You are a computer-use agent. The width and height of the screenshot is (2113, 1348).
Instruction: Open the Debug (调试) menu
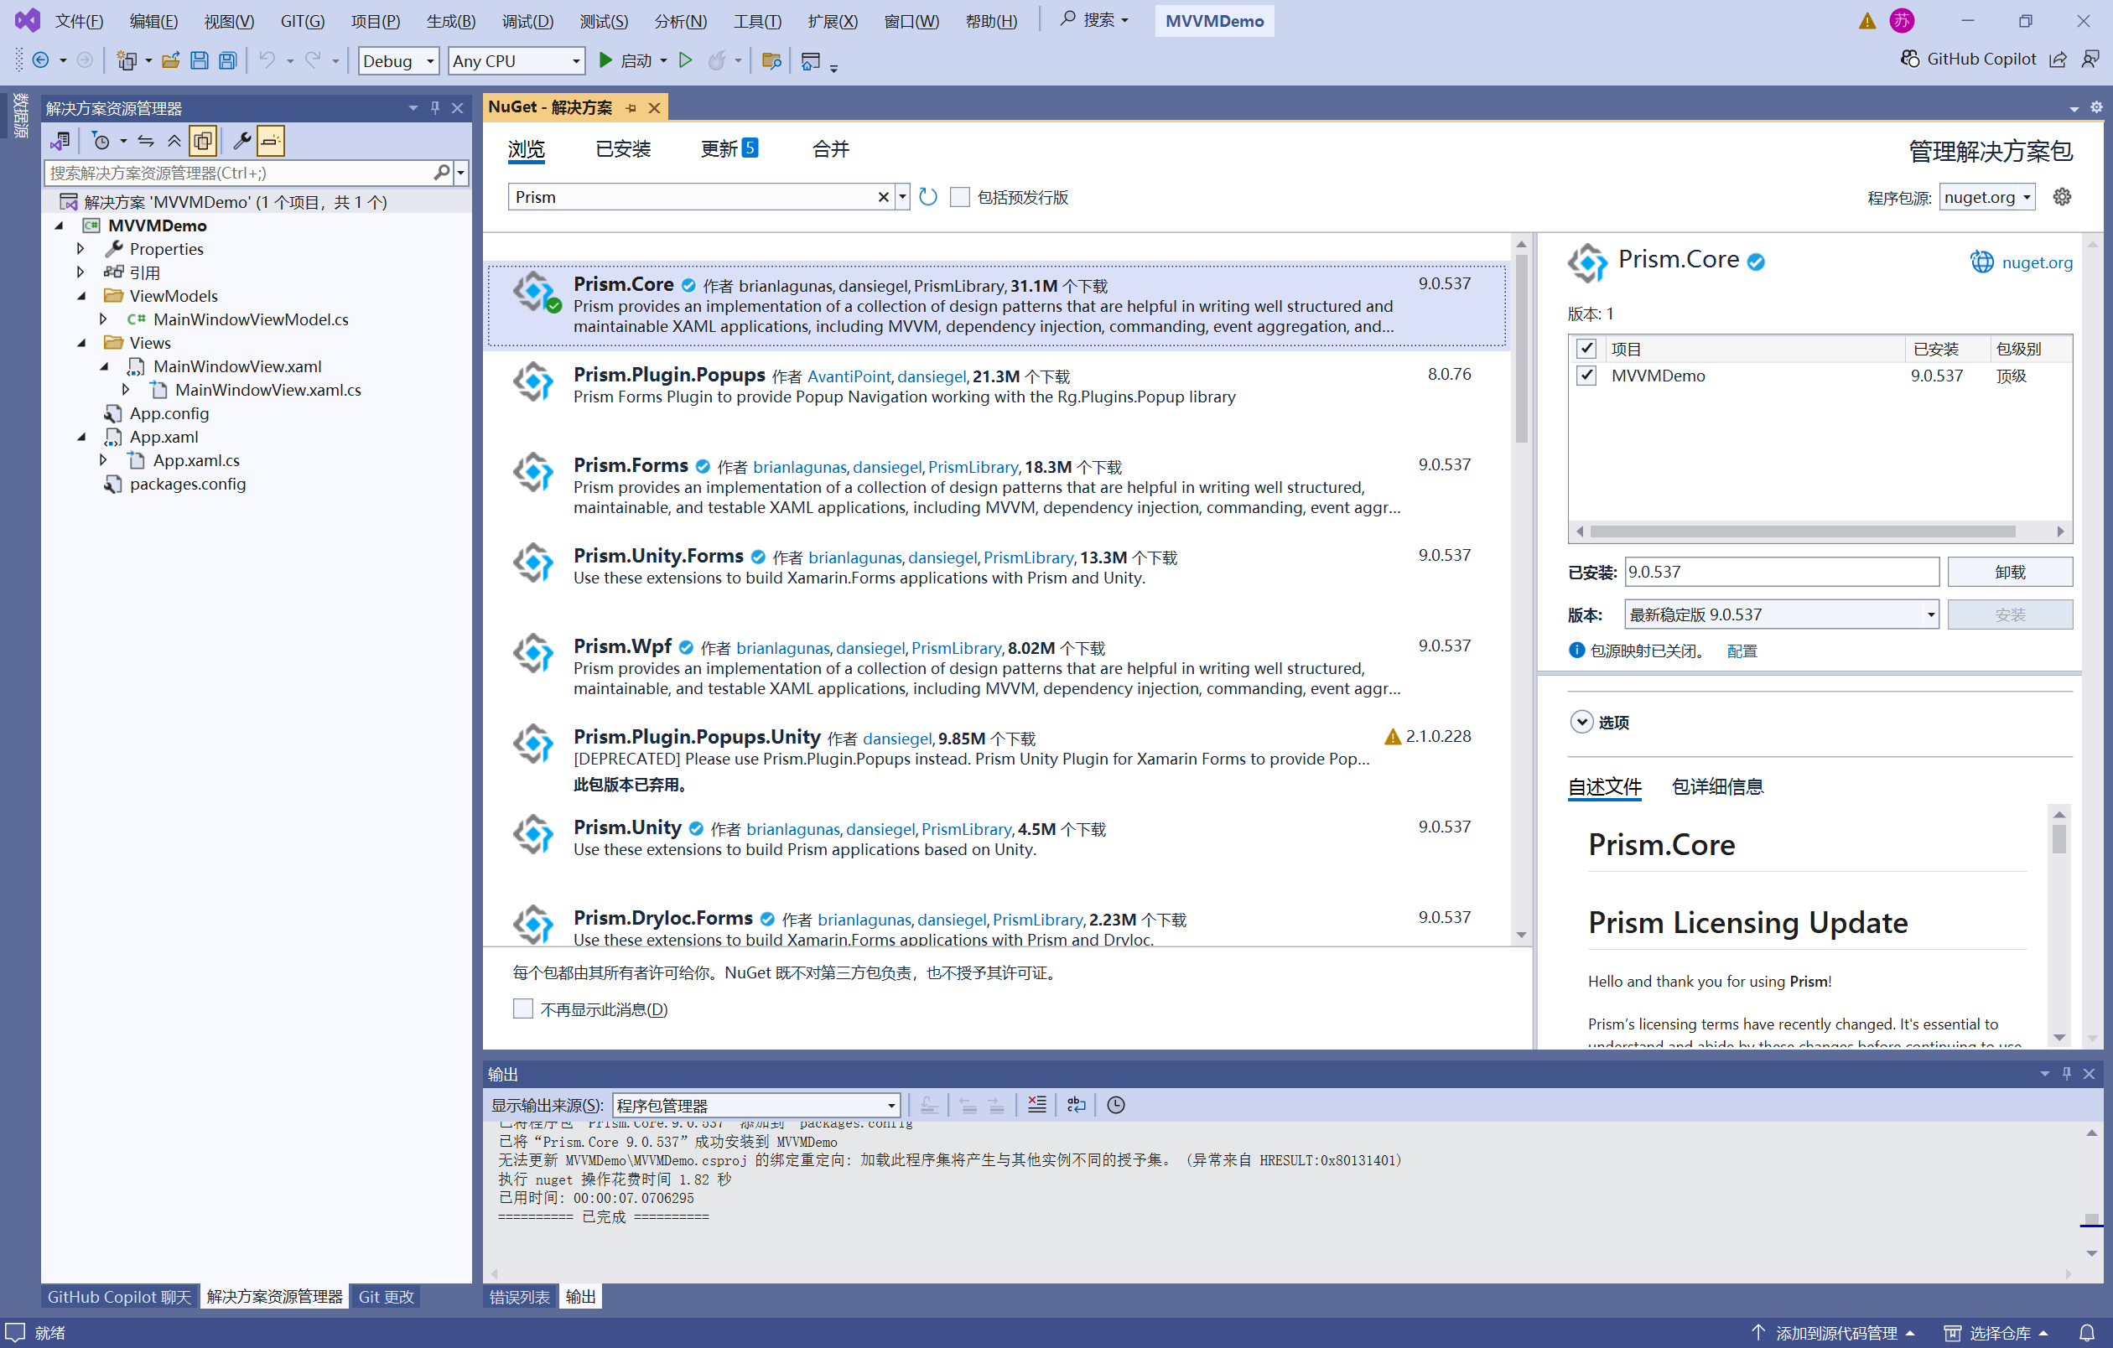[x=528, y=21]
